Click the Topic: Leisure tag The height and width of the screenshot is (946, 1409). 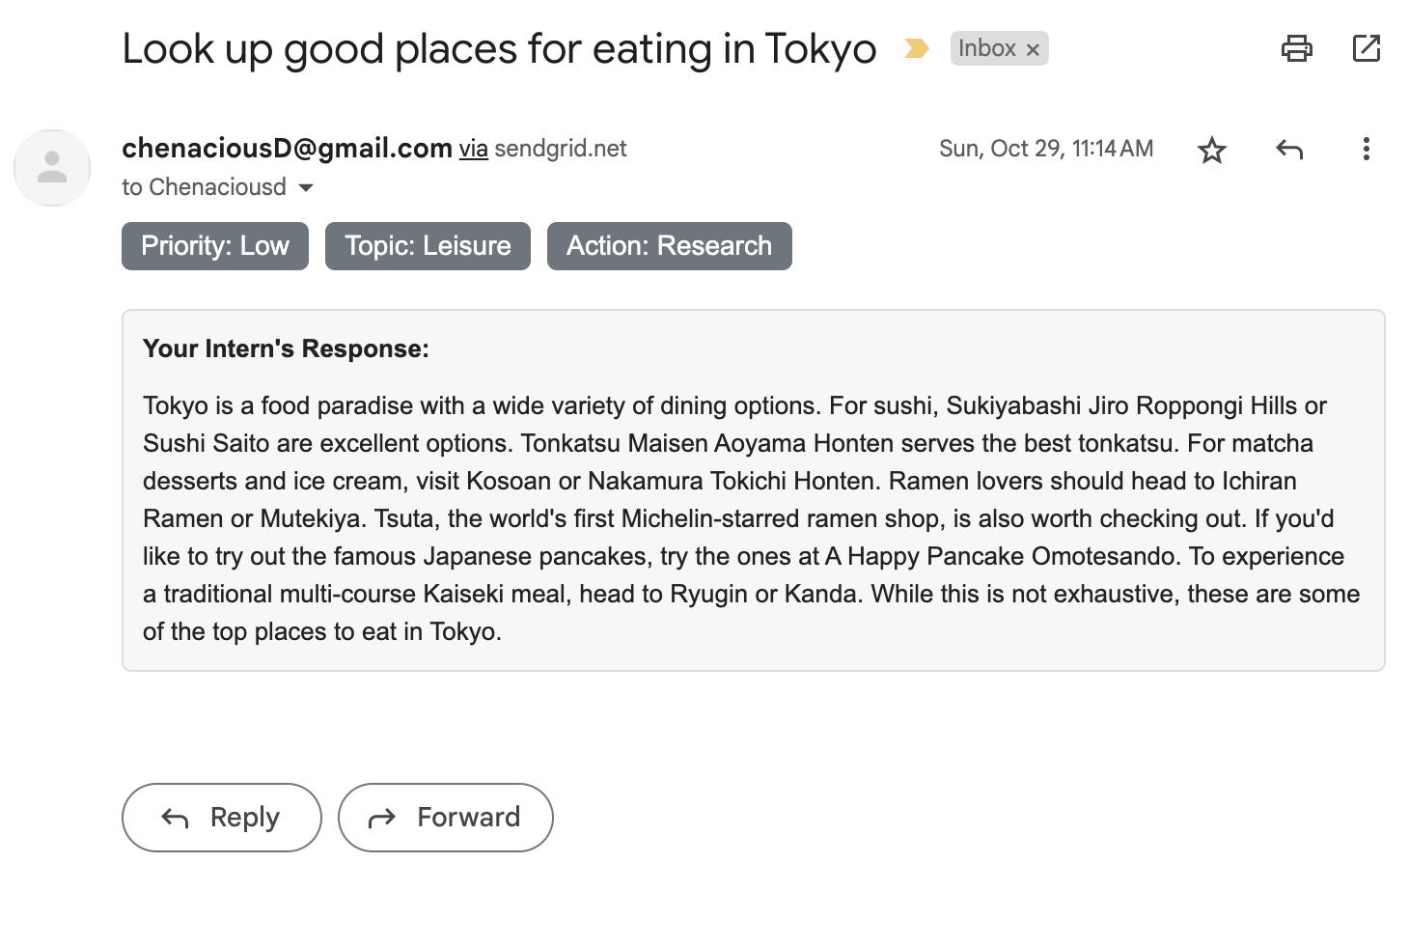(x=428, y=246)
